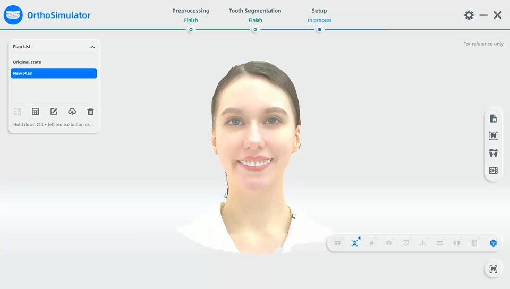Go to the Tooth Segmentation step
Screen dimensions: 510x289
(255, 15)
